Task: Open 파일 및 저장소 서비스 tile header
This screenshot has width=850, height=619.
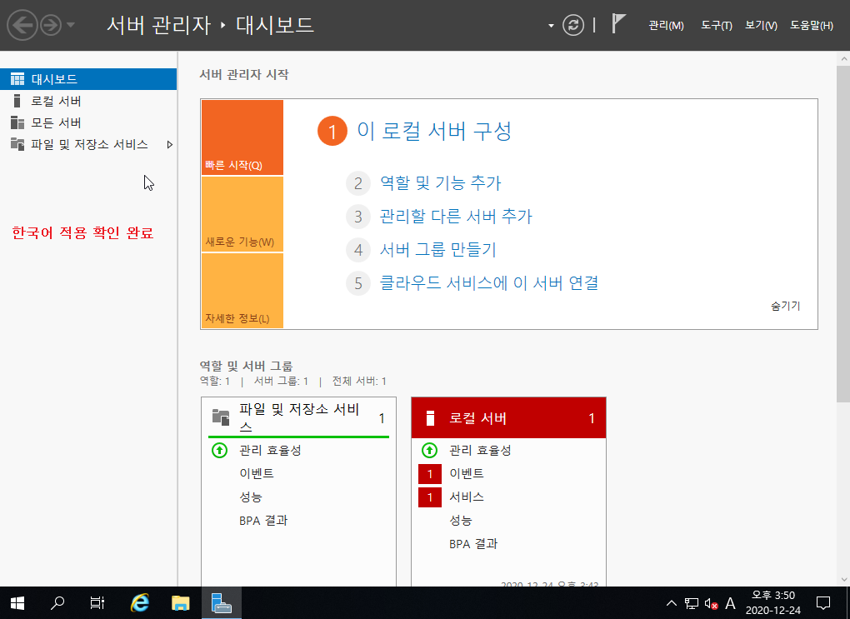Action: click(x=298, y=417)
